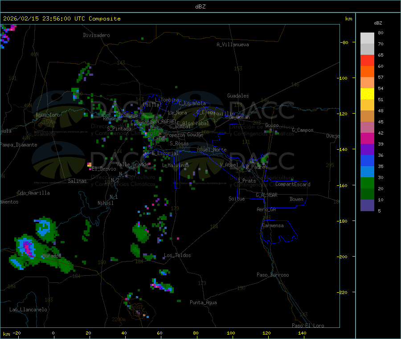Click the 140 km tick label on the bottom axis
Screen dimensions: 401x339
click(x=302, y=333)
